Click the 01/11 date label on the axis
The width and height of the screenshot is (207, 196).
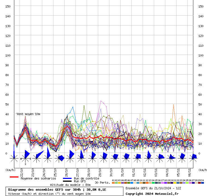click(133, 171)
